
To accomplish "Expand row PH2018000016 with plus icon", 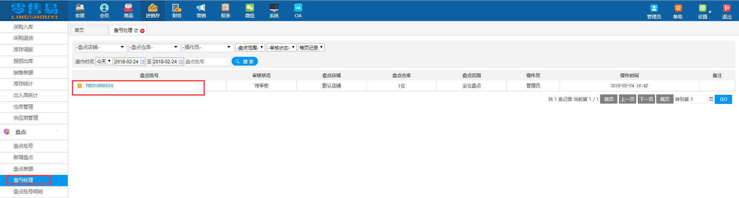I will pos(80,86).
